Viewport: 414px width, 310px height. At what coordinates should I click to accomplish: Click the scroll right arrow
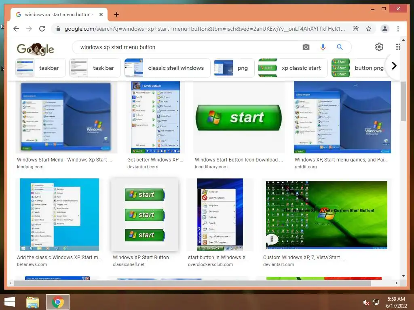[396, 283]
